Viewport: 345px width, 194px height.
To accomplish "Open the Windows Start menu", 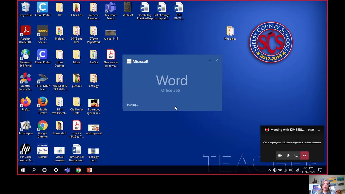I will (x=23, y=170).
